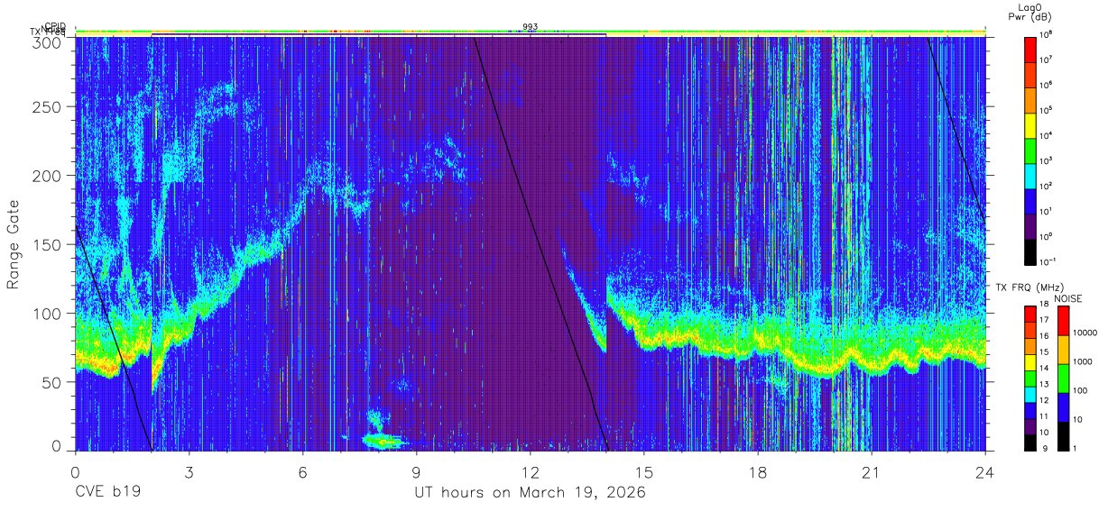Click the '50' tick on the Range Gate axis
Viewport: 1108px width, 511px height.
[51, 381]
